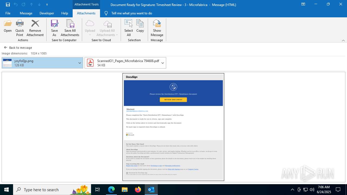
Task: Click the mlockard@microfabrica.com email link in preview
Action: (137, 111)
